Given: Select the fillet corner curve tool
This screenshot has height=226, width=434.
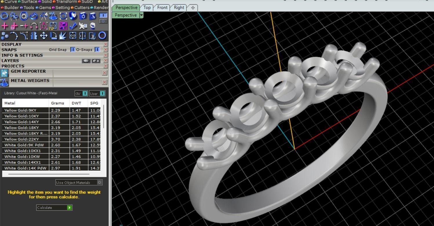Looking at the screenshot, I should [24, 36].
